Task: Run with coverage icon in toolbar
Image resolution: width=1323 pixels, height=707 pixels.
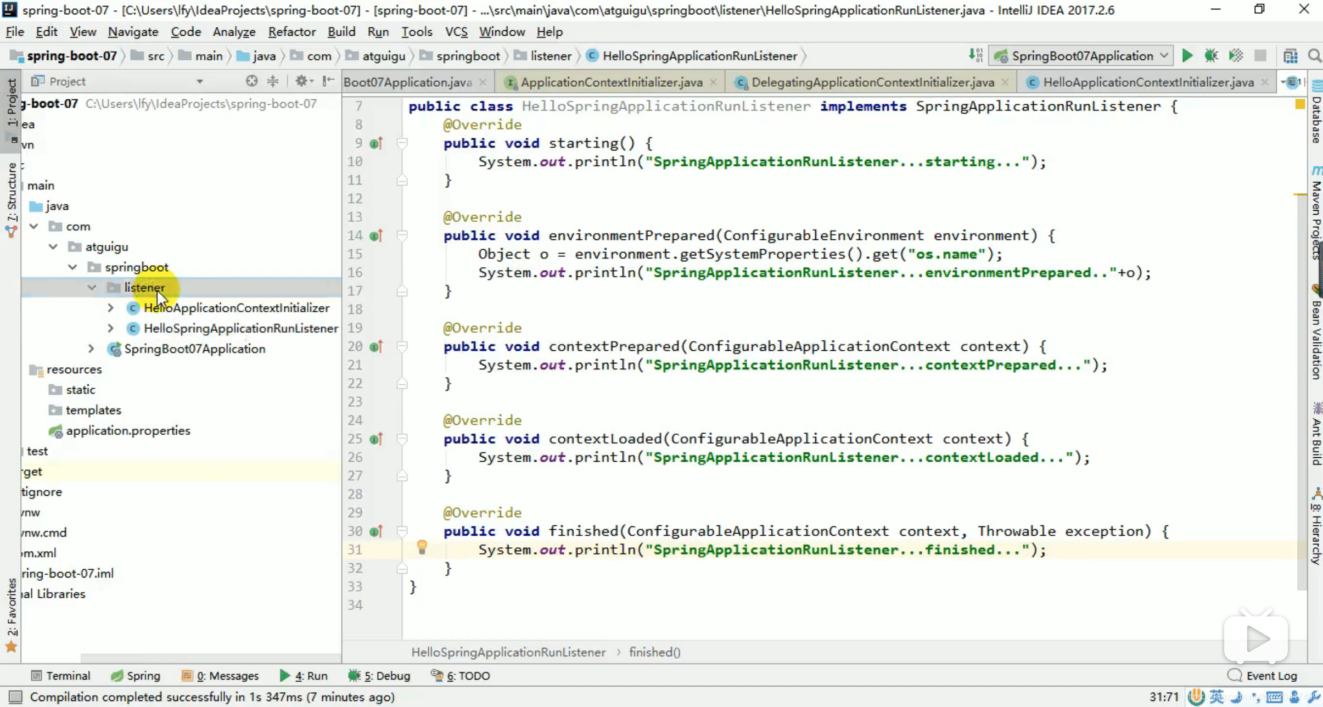Action: tap(1236, 55)
